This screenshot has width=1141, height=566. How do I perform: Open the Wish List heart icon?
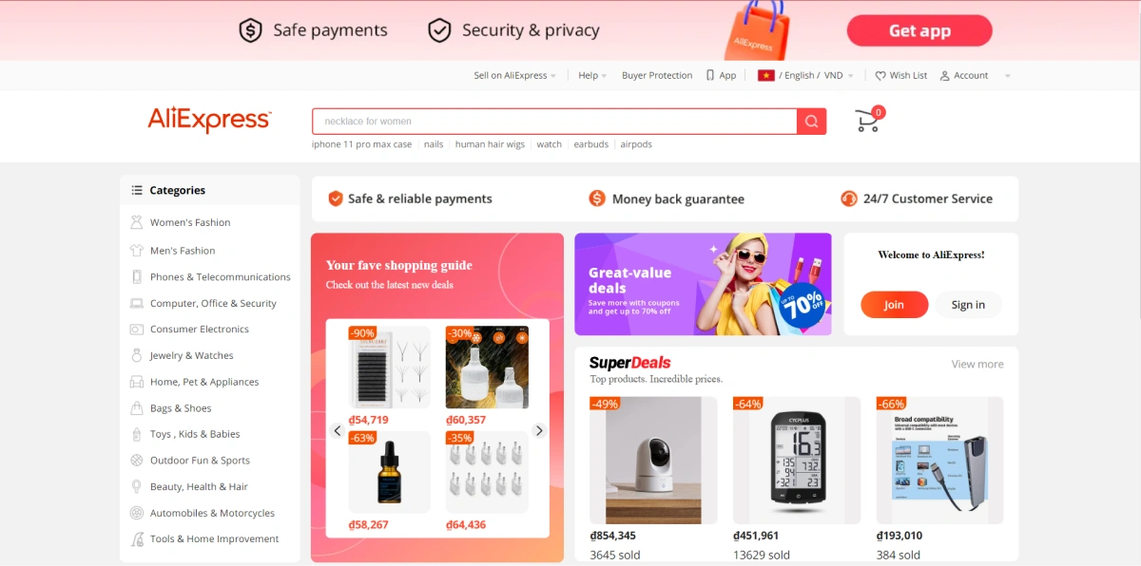tap(880, 76)
